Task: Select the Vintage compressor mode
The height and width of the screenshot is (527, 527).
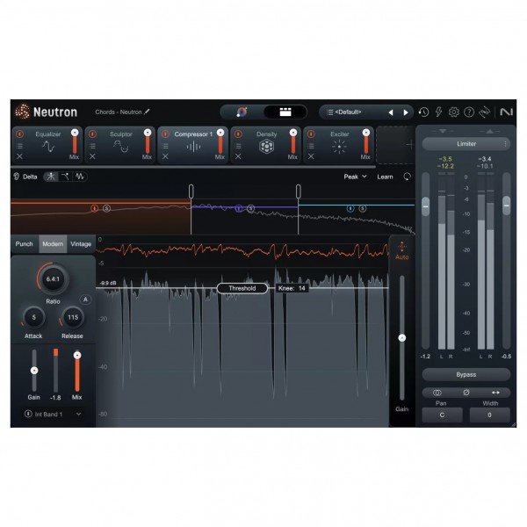Action: (x=81, y=244)
